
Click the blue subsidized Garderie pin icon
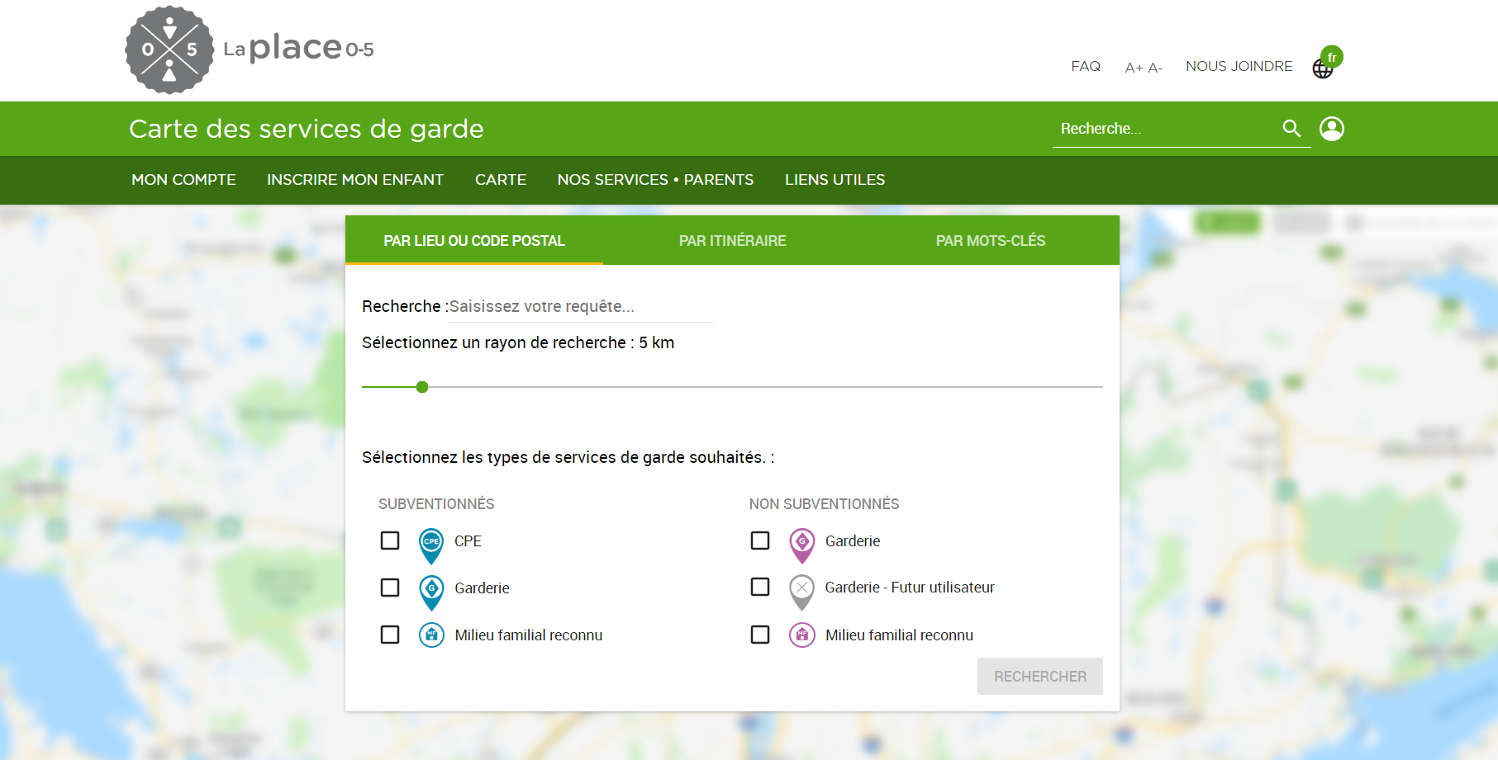tap(431, 592)
